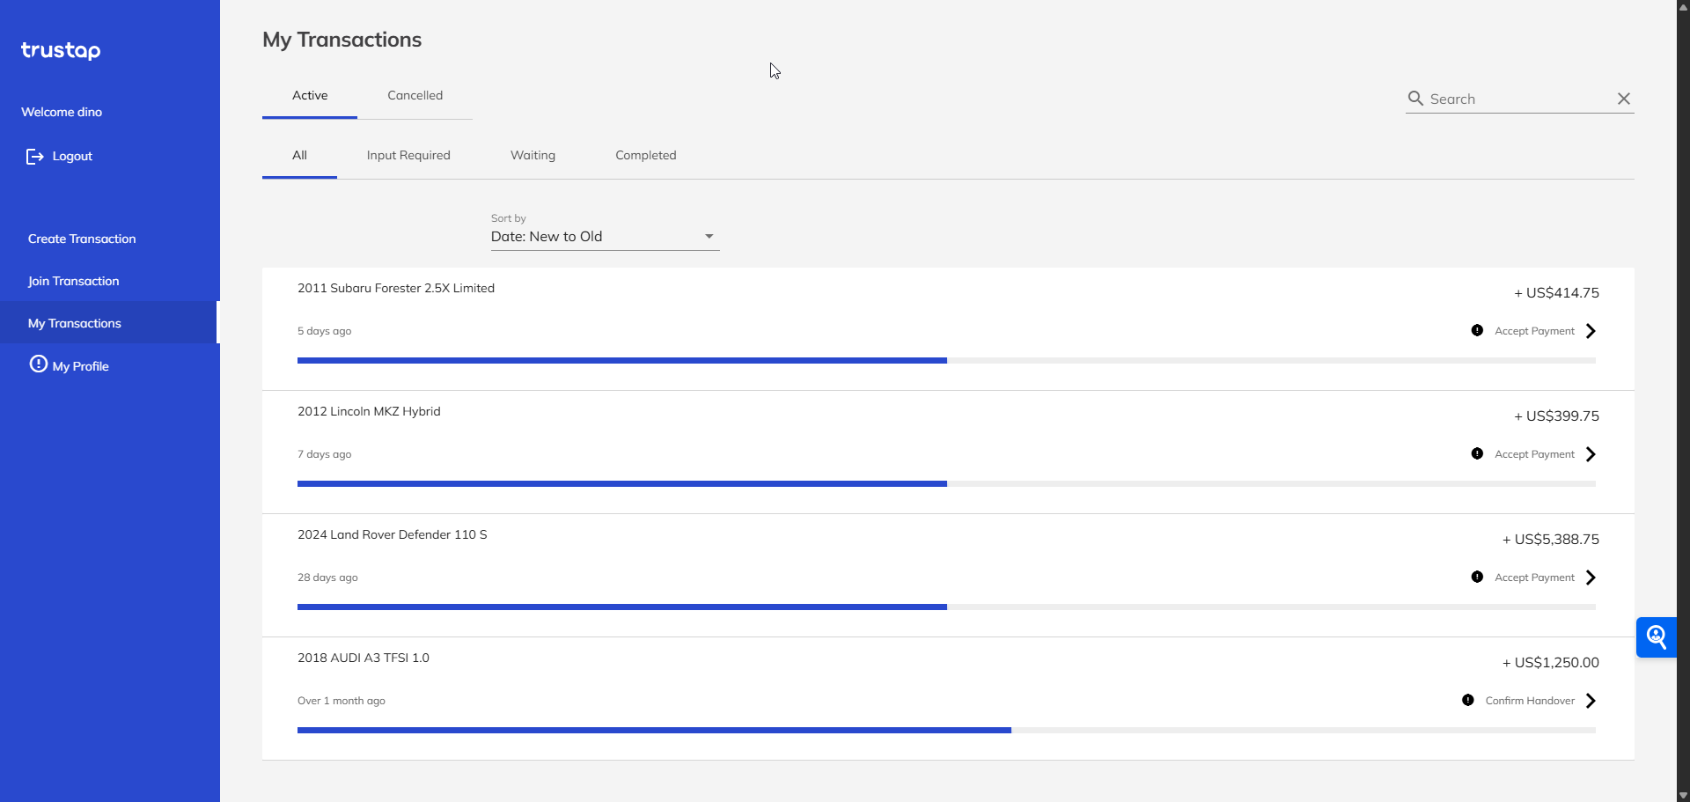This screenshot has width=1690, height=802.
Task: Click the My Profile alert icon
Action: tap(39, 364)
